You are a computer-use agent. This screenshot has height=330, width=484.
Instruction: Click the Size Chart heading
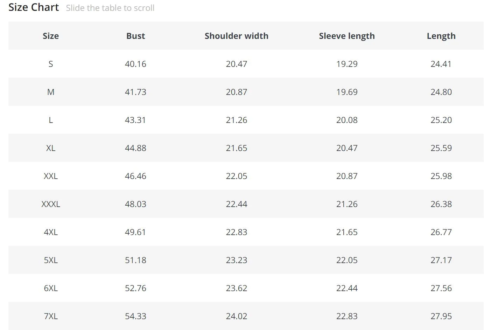(34, 7)
